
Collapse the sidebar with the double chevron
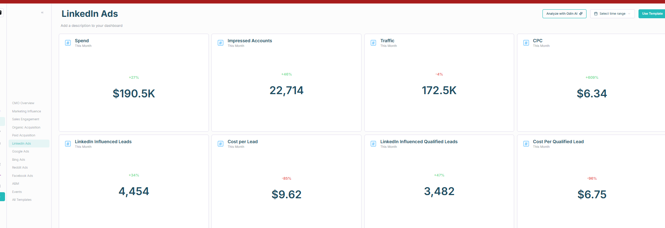42,13
